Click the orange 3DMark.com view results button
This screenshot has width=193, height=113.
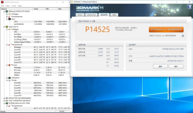[166, 30]
